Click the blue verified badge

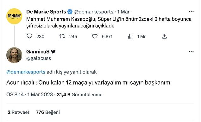click(70, 12)
